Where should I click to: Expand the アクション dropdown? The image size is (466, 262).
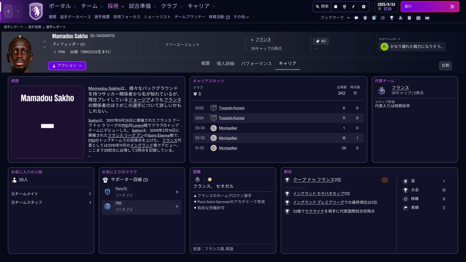tap(67, 66)
